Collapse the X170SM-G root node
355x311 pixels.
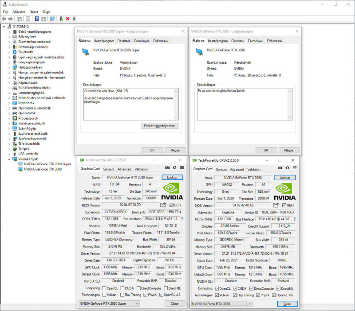coord(4,27)
